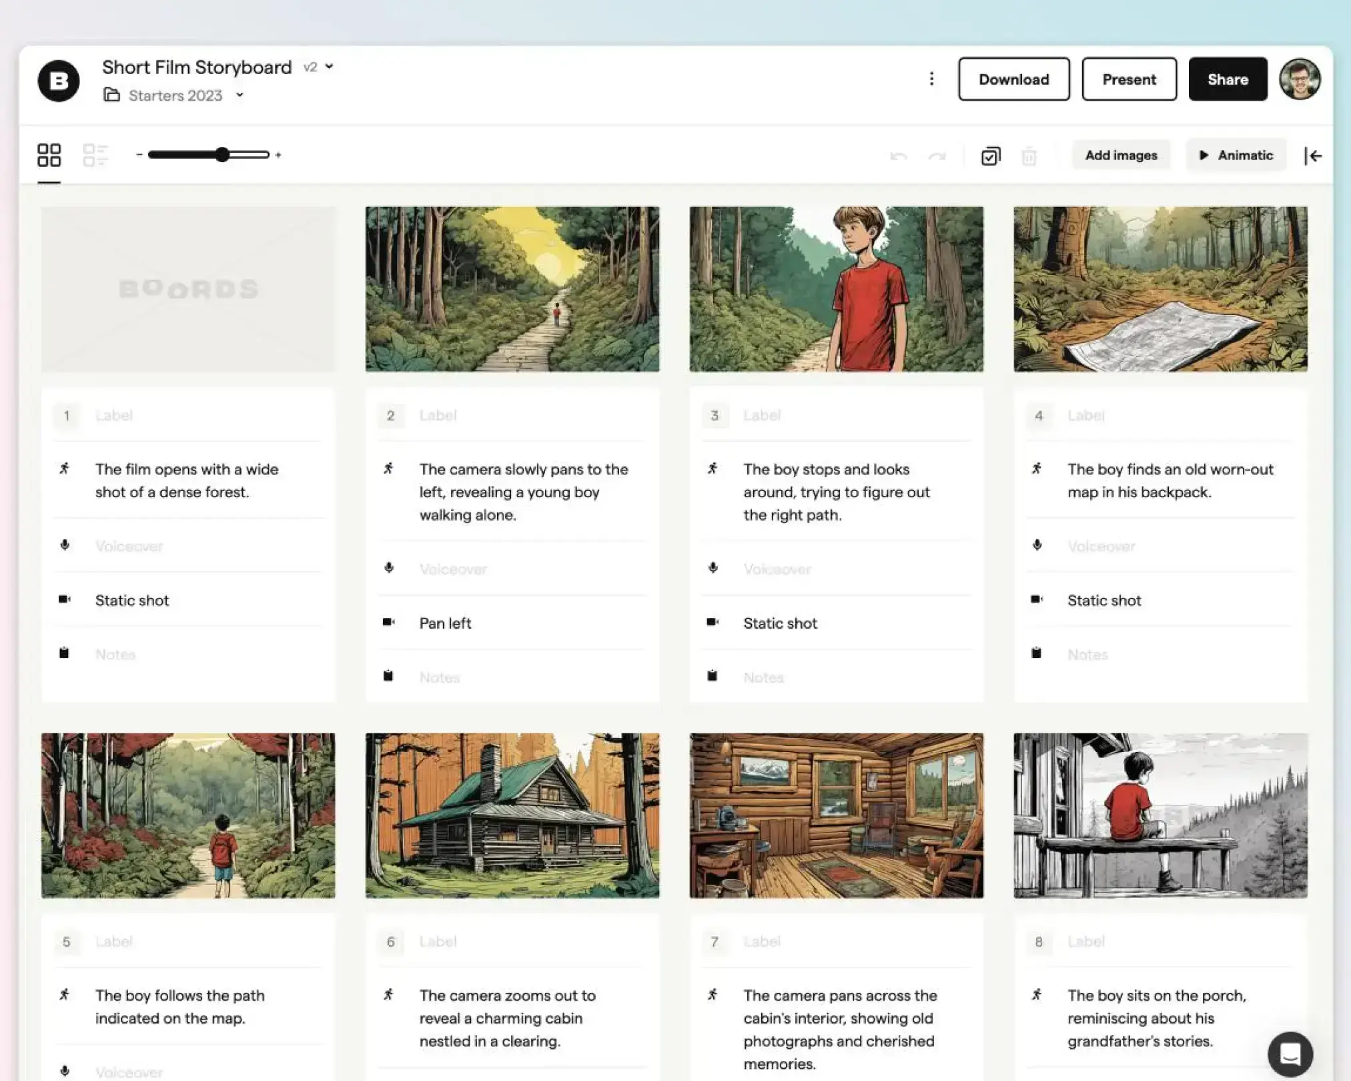Click the notes clipboard icon in frame 1
Image resolution: width=1351 pixels, height=1081 pixels.
(x=64, y=653)
